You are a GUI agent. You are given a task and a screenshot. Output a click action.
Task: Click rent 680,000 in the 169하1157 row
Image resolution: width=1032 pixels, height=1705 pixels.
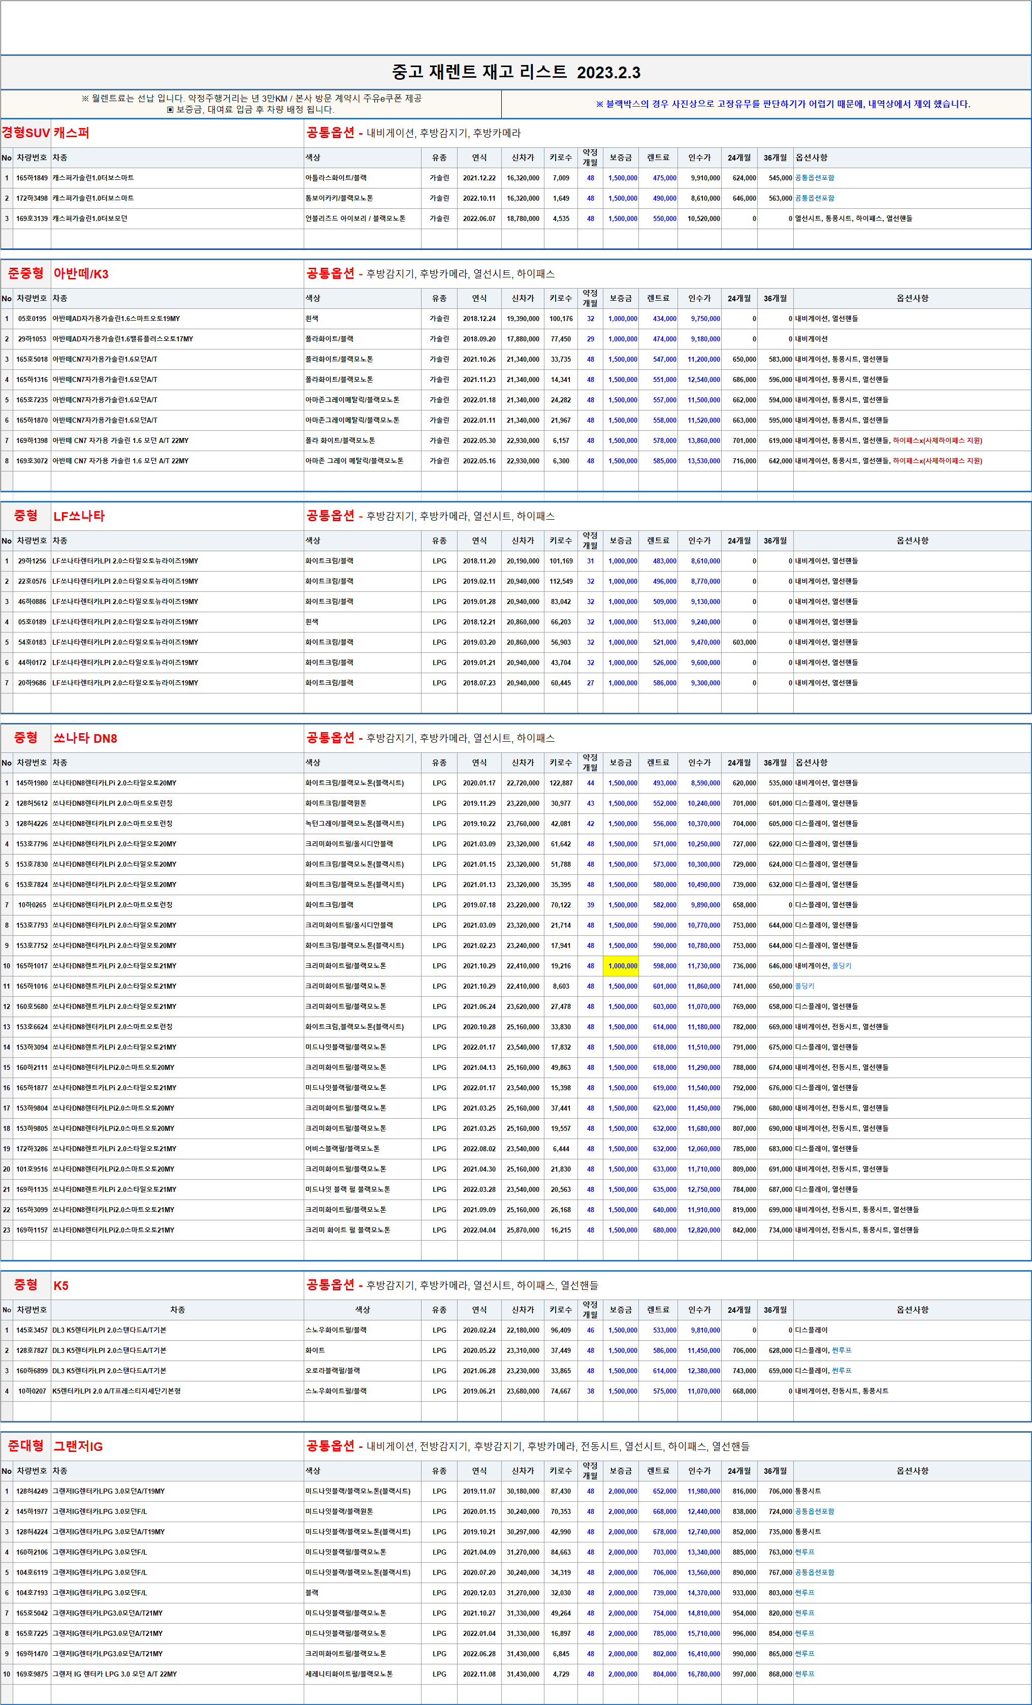coord(665,1230)
